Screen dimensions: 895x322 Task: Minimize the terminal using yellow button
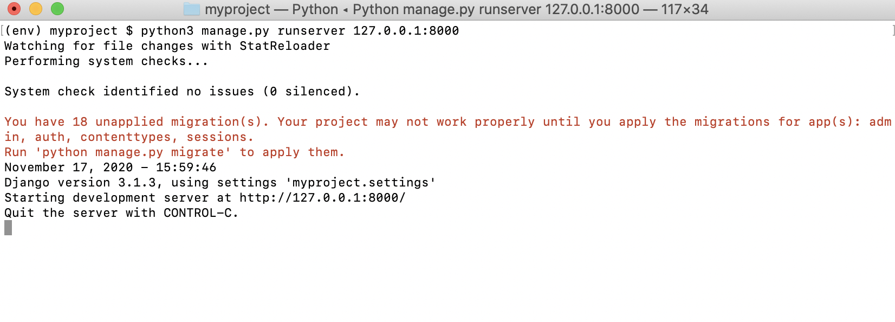pos(36,9)
